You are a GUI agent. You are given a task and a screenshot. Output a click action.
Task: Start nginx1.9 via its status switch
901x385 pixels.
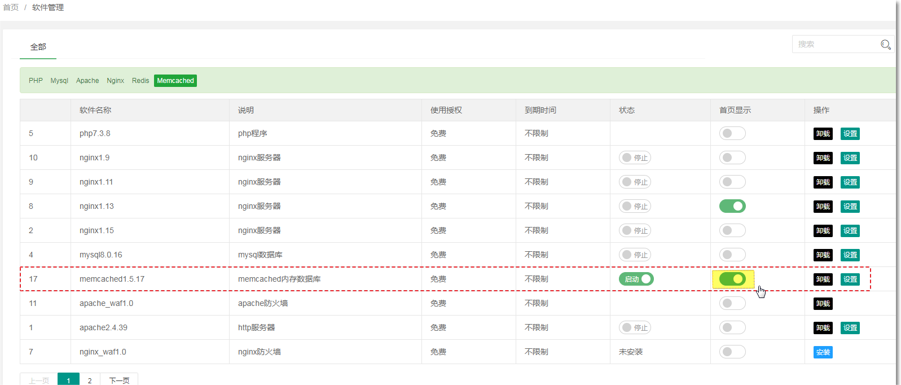635,158
